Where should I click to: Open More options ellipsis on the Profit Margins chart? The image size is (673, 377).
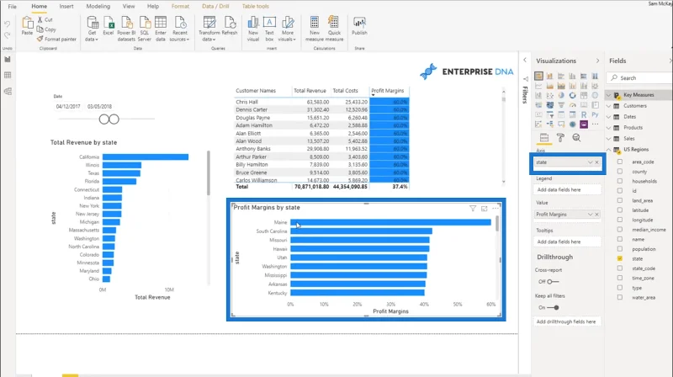(x=495, y=208)
